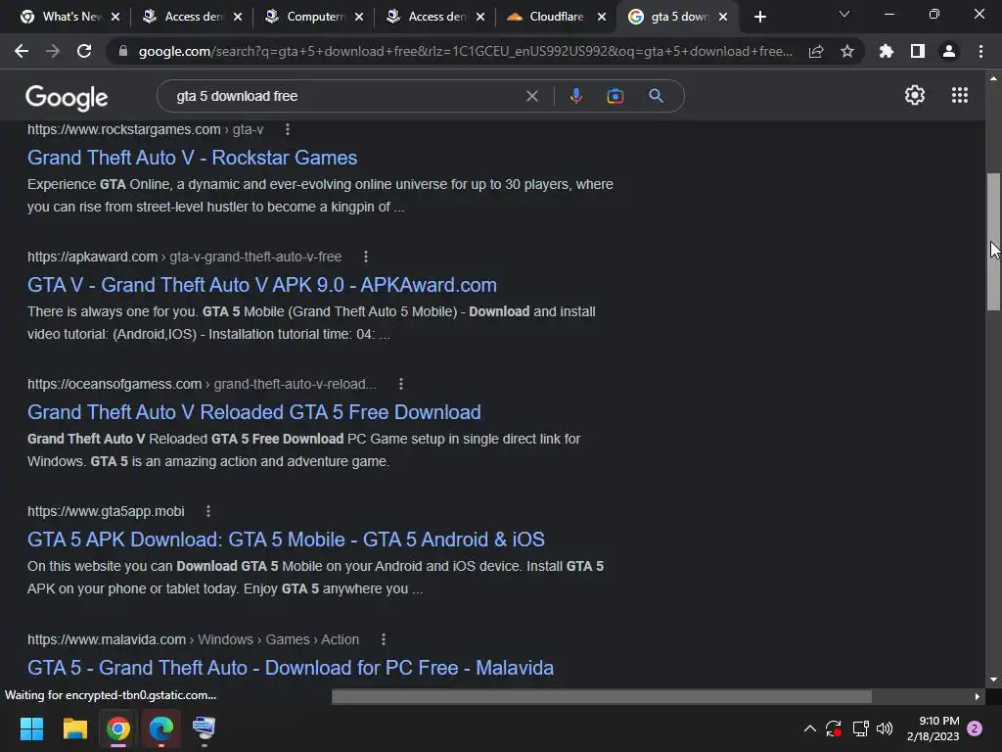Open Grand Theft Auto V - Rockstar Games
The width and height of the screenshot is (1002, 752).
coord(193,158)
